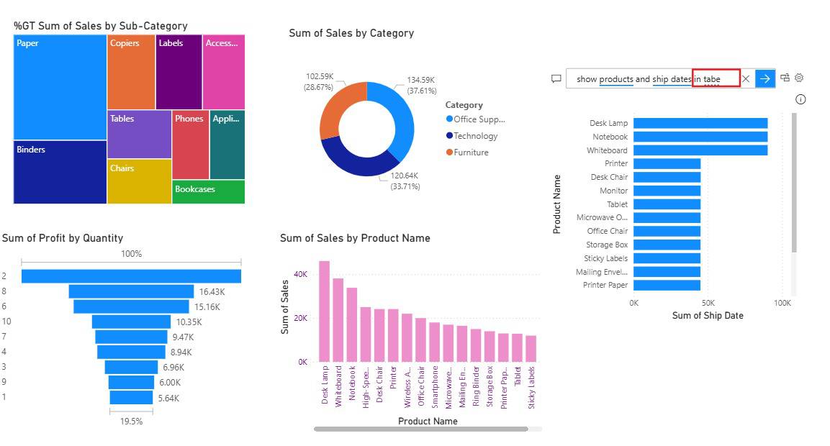Viewport: 830px width, 446px height.
Task: Click the 'Sum of Ship Date' axis title
Action: [x=708, y=315]
